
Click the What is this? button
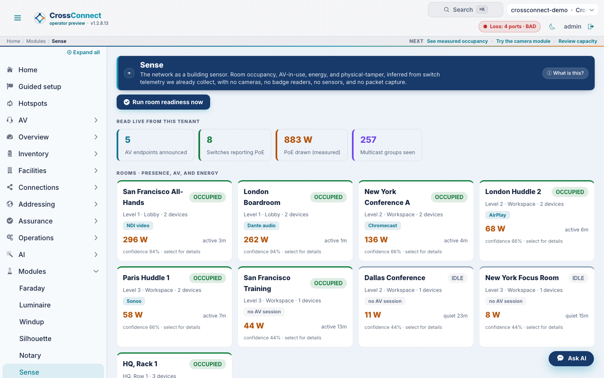point(565,73)
